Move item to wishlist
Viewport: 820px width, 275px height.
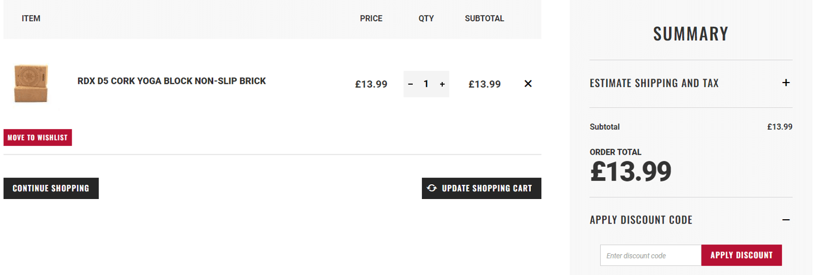tap(38, 138)
